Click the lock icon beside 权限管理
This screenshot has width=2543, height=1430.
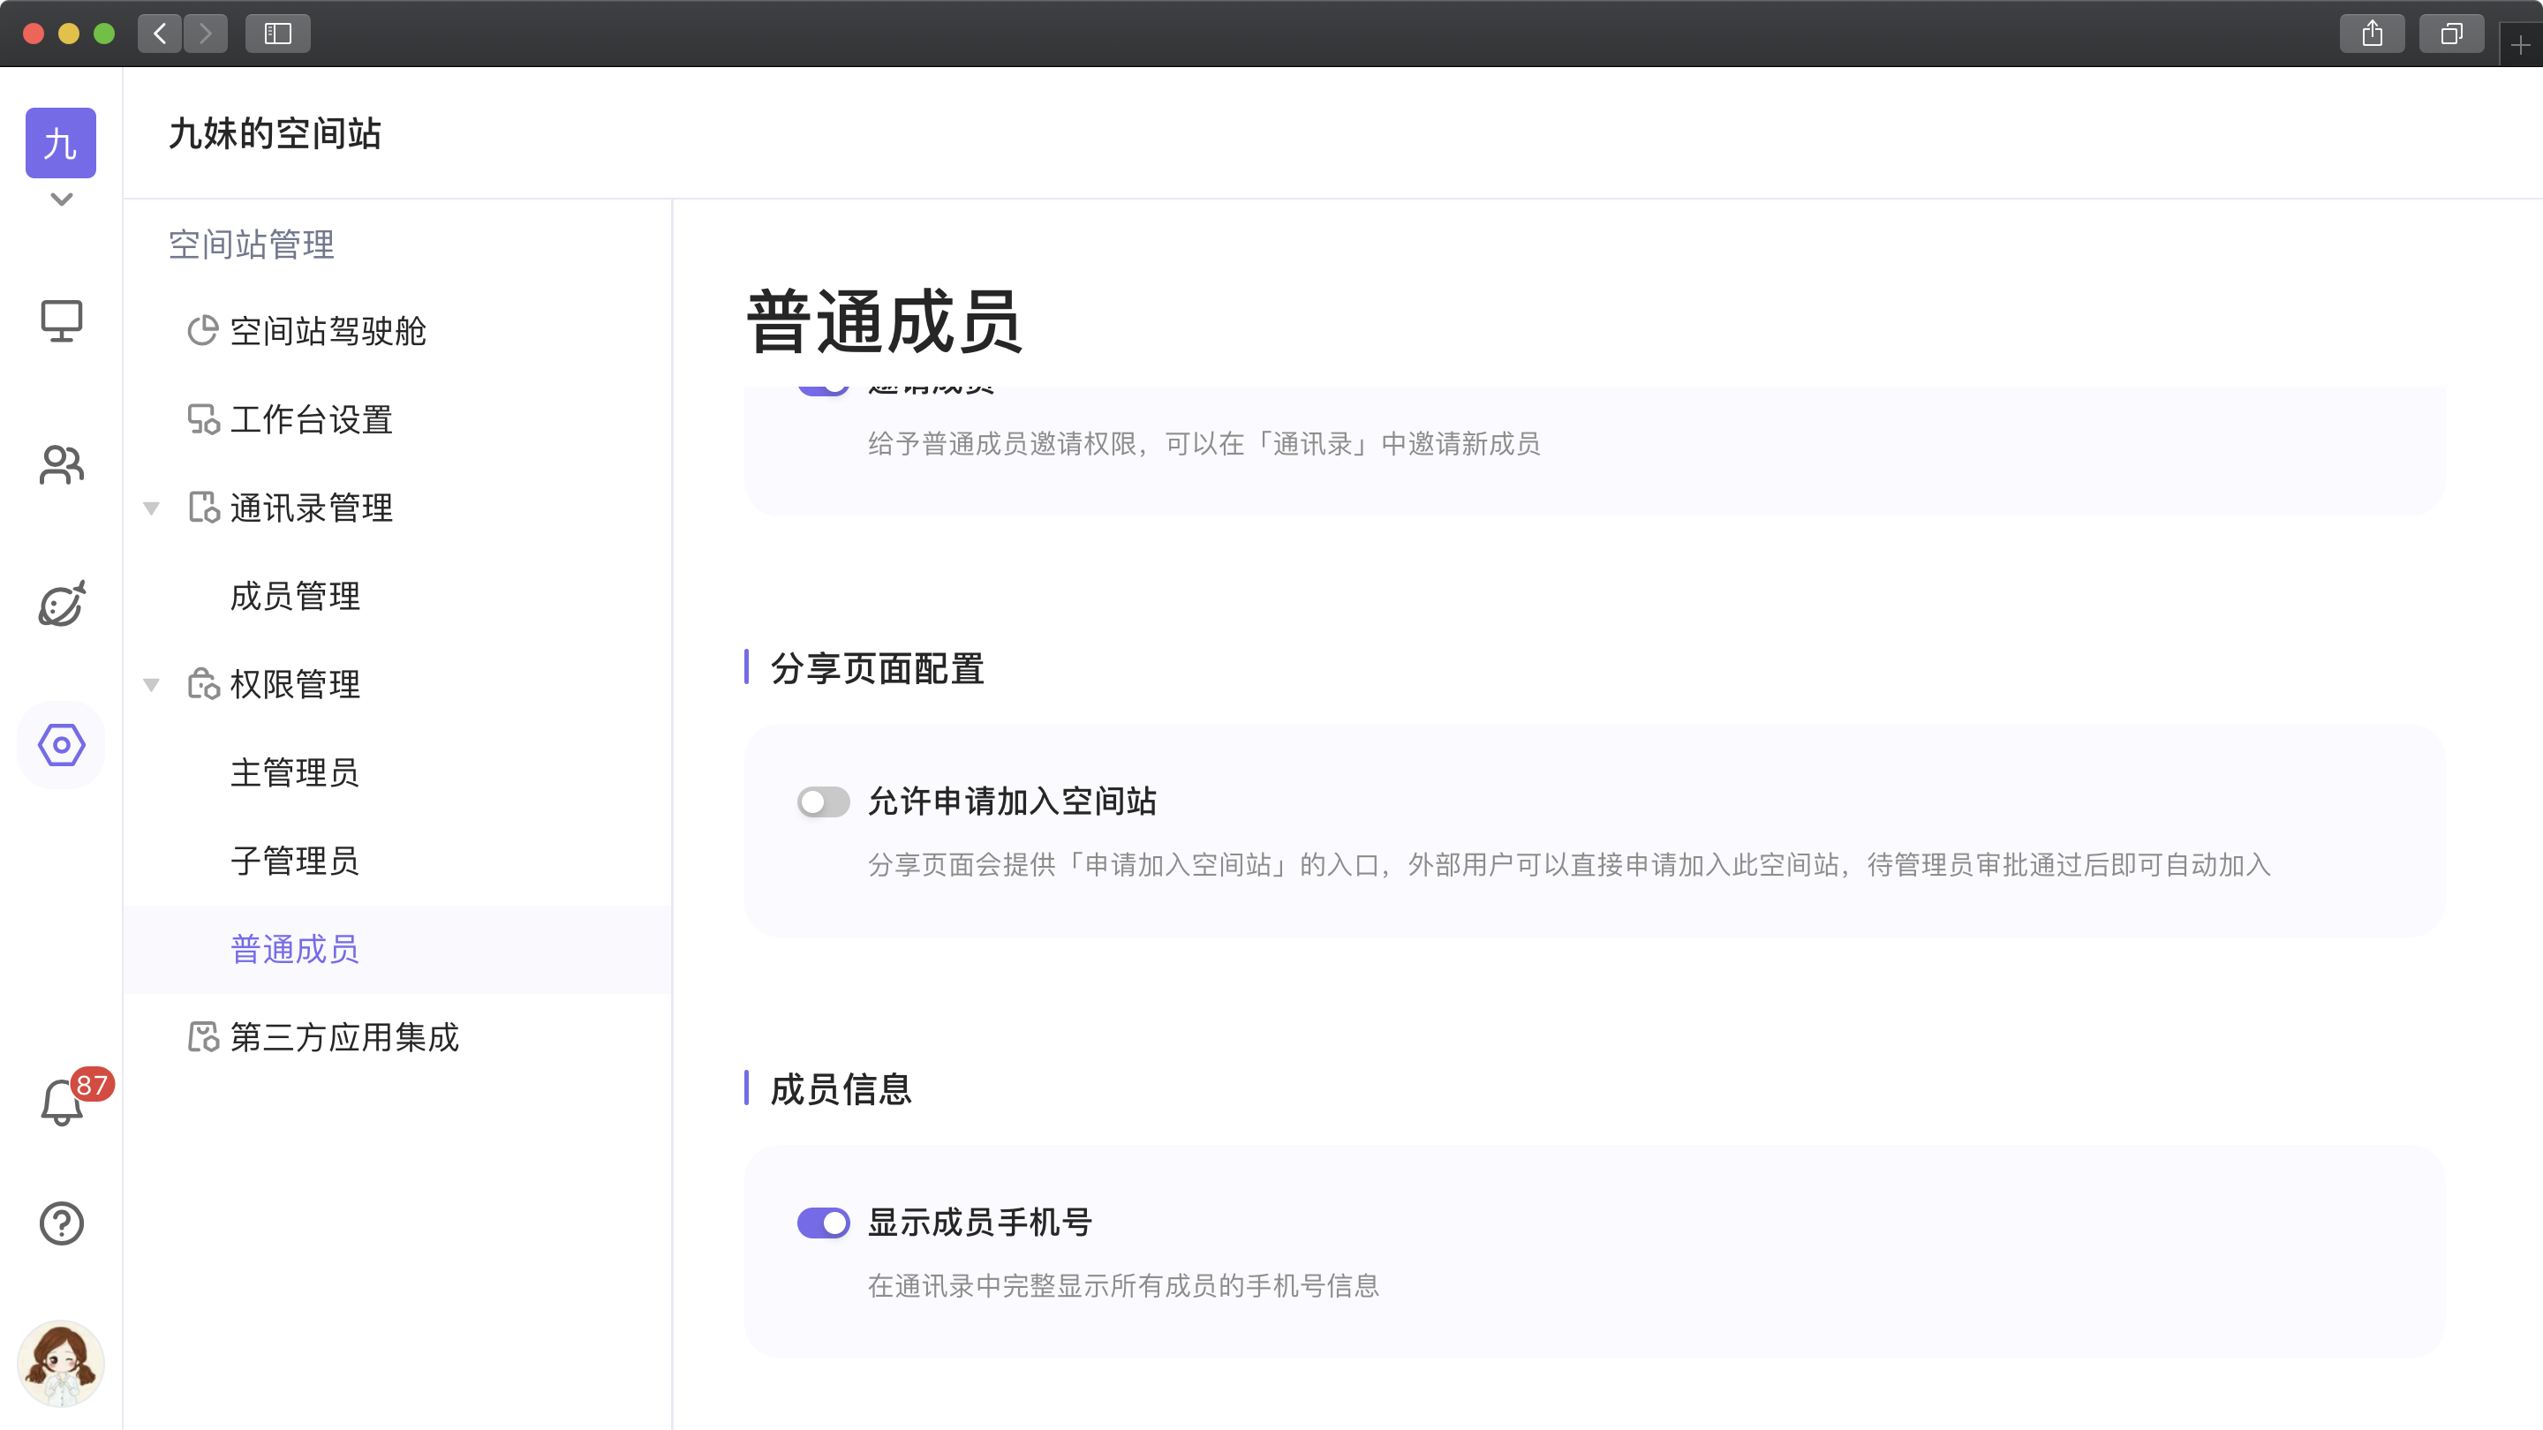[x=203, y=684]
